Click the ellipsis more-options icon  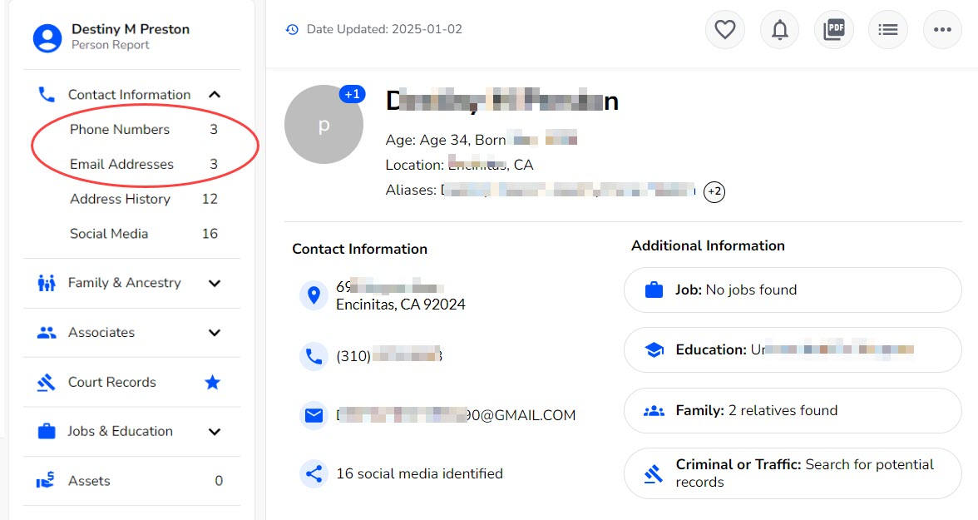(942, 29)
